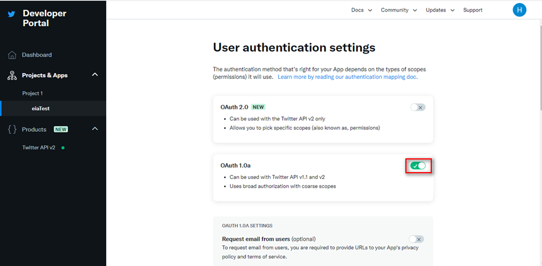The width and height of the screenshot is (542, 266).
Task: Click the 'Request email from users' label
Action: (x=256, y=239)
